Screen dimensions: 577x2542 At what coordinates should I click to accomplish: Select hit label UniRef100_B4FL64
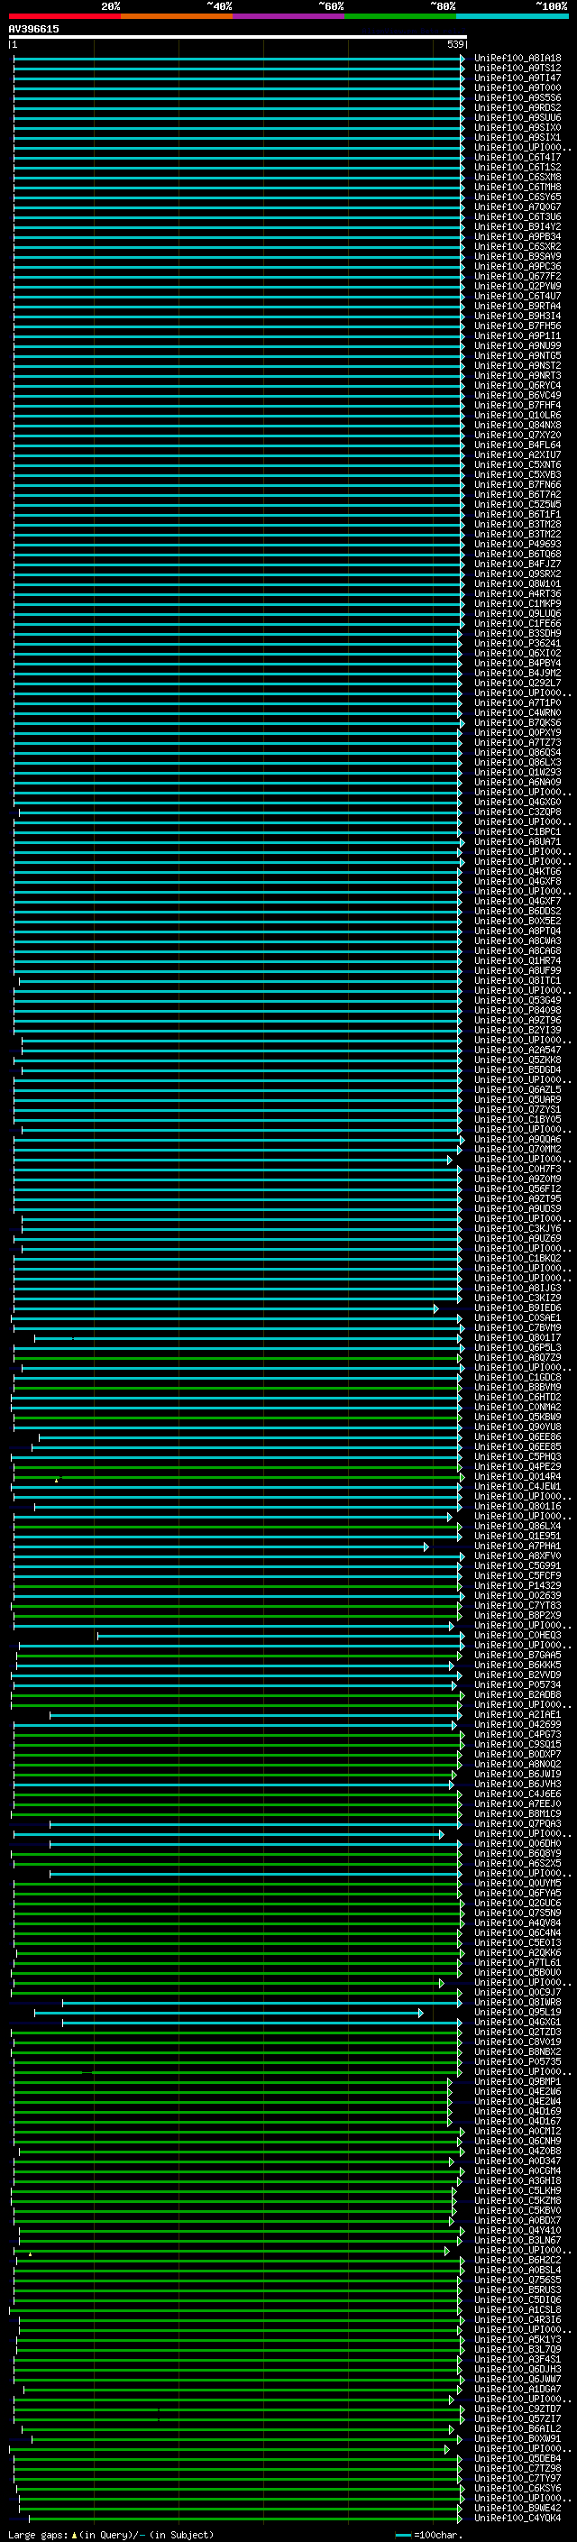pyautogui.click(x=517, y=445)
